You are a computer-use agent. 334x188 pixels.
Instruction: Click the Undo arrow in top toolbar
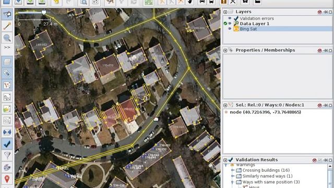(x=56, y=2)
